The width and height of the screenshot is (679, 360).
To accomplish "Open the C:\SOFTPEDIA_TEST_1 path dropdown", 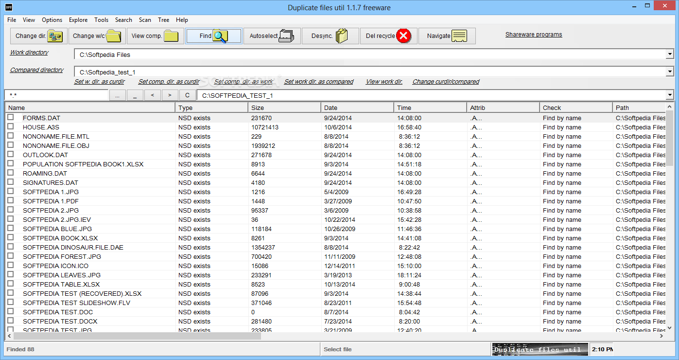I will (670, 95).
